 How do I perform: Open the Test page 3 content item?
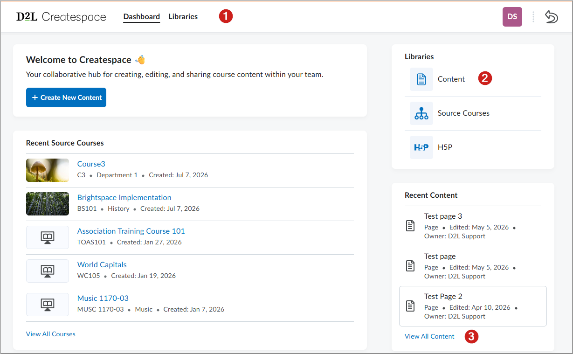(x=473, y=226)
